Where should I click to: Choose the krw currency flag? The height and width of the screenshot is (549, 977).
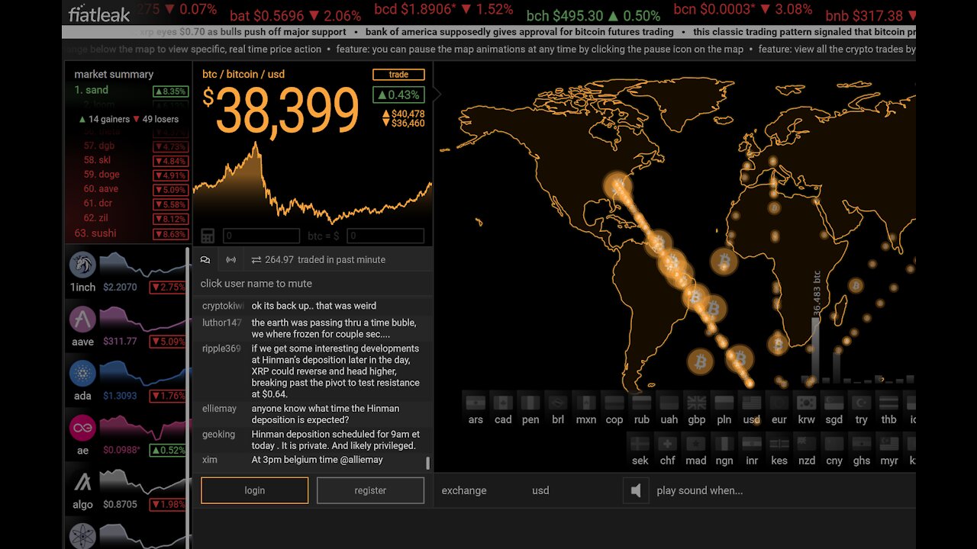click(x=806, y=403)
